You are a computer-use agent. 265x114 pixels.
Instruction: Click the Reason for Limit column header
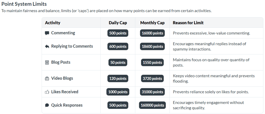(x=188, y=23)
